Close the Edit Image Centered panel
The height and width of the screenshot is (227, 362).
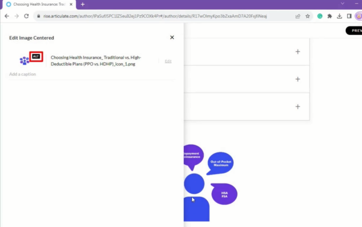[x=172, y=37]
